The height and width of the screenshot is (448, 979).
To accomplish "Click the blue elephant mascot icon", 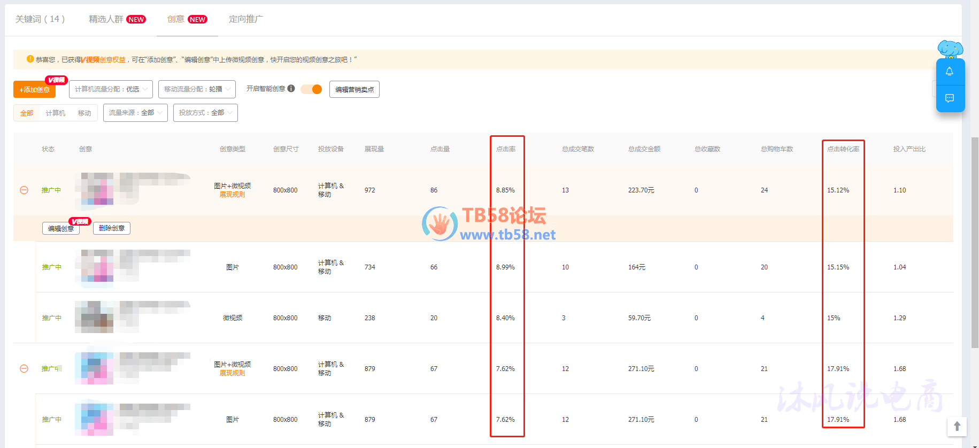I will pos(950,49).
